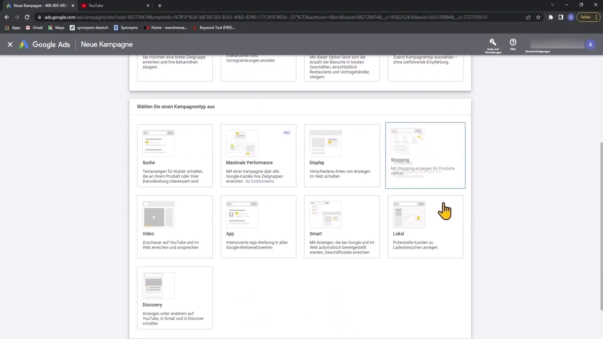The image size is (603, 339).
Task: Select goal card 'Zuerst Kampagnentyp auswählen – ohne zielführende Empfehlung'
Action: click(426, 68)
